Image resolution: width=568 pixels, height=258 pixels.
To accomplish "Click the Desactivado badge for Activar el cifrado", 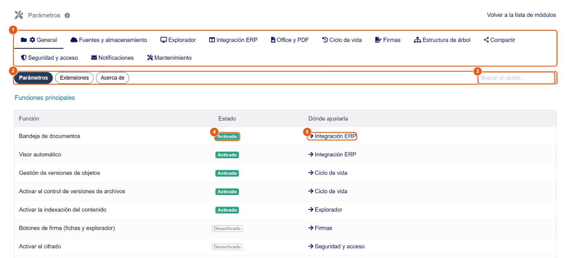I will pyautogui.click(x=227, y=247).
